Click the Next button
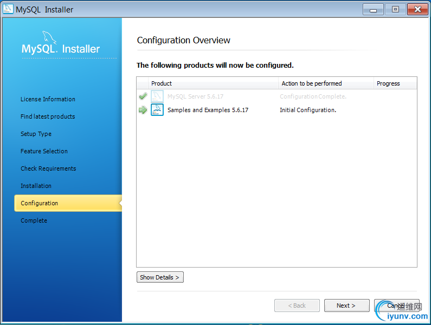This screenshot has width=431, height=325. [346, 305]
